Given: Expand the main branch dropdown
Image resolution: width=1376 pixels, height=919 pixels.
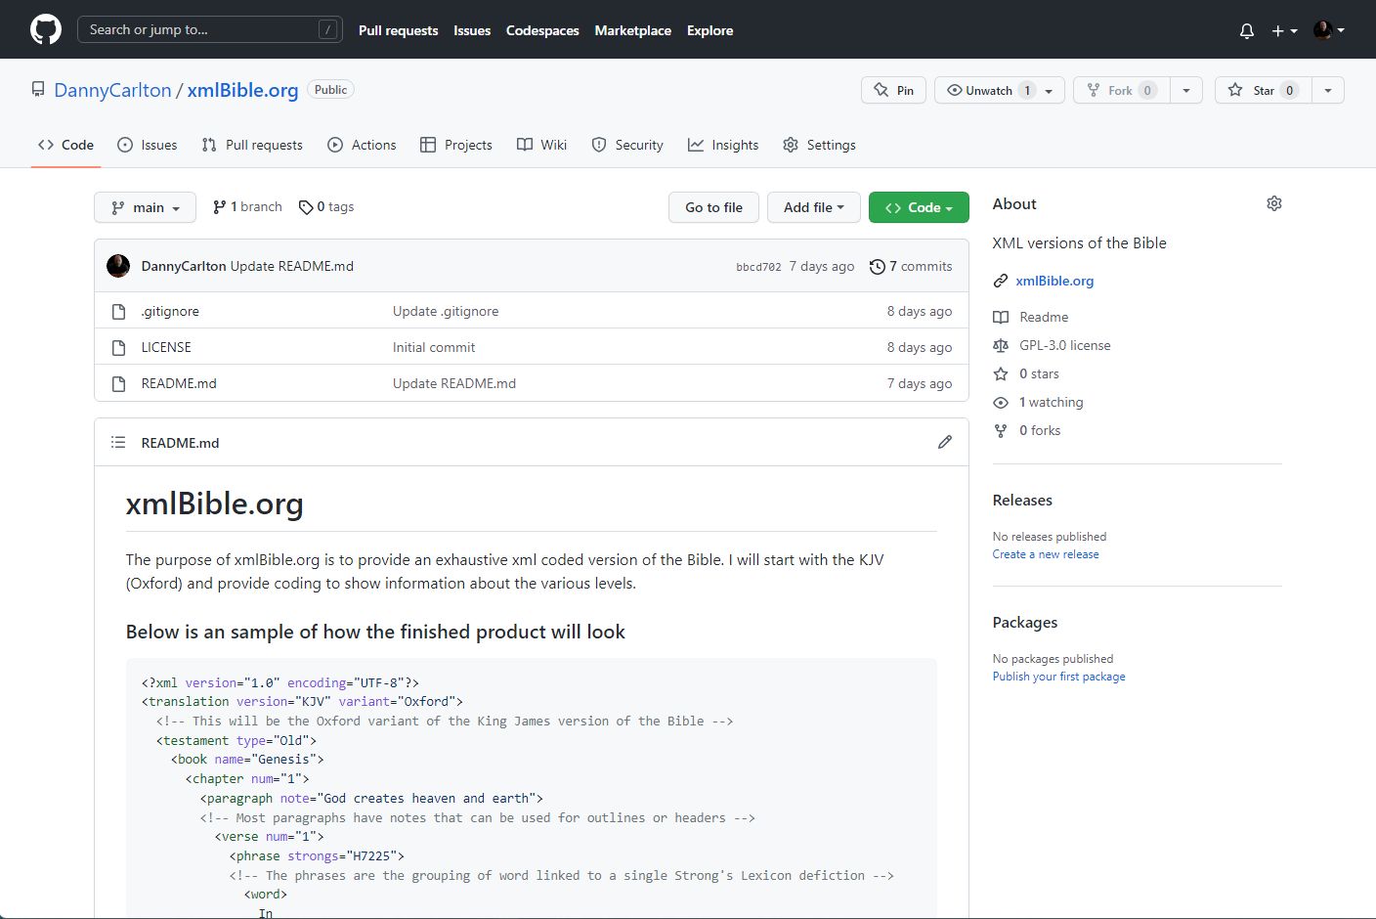Looking at the screenshot, I should [145, 207].
